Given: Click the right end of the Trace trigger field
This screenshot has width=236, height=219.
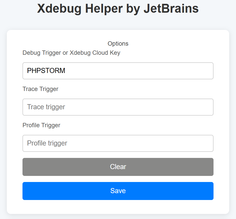Looking at the screenshot, I should [206, 107].
